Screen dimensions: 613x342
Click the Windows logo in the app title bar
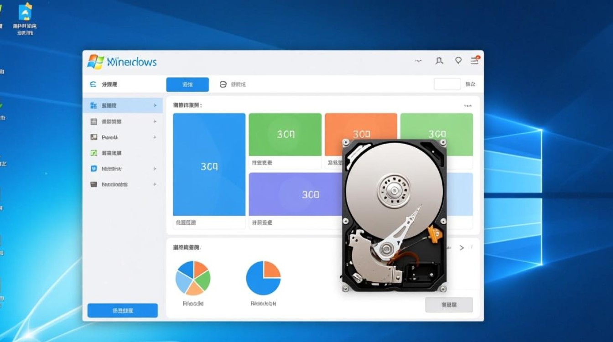[x=96, y=61]
